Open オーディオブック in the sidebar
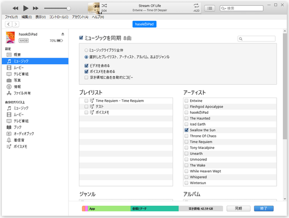The image size is (289, 218). [35, 134]
